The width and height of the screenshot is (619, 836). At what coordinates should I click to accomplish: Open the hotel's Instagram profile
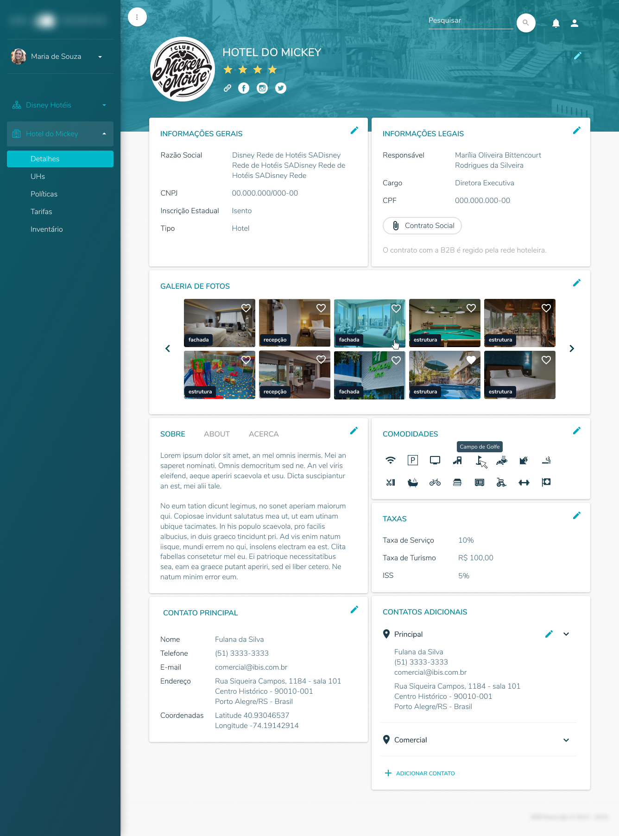pyautogui.click(x=262, y=88)
